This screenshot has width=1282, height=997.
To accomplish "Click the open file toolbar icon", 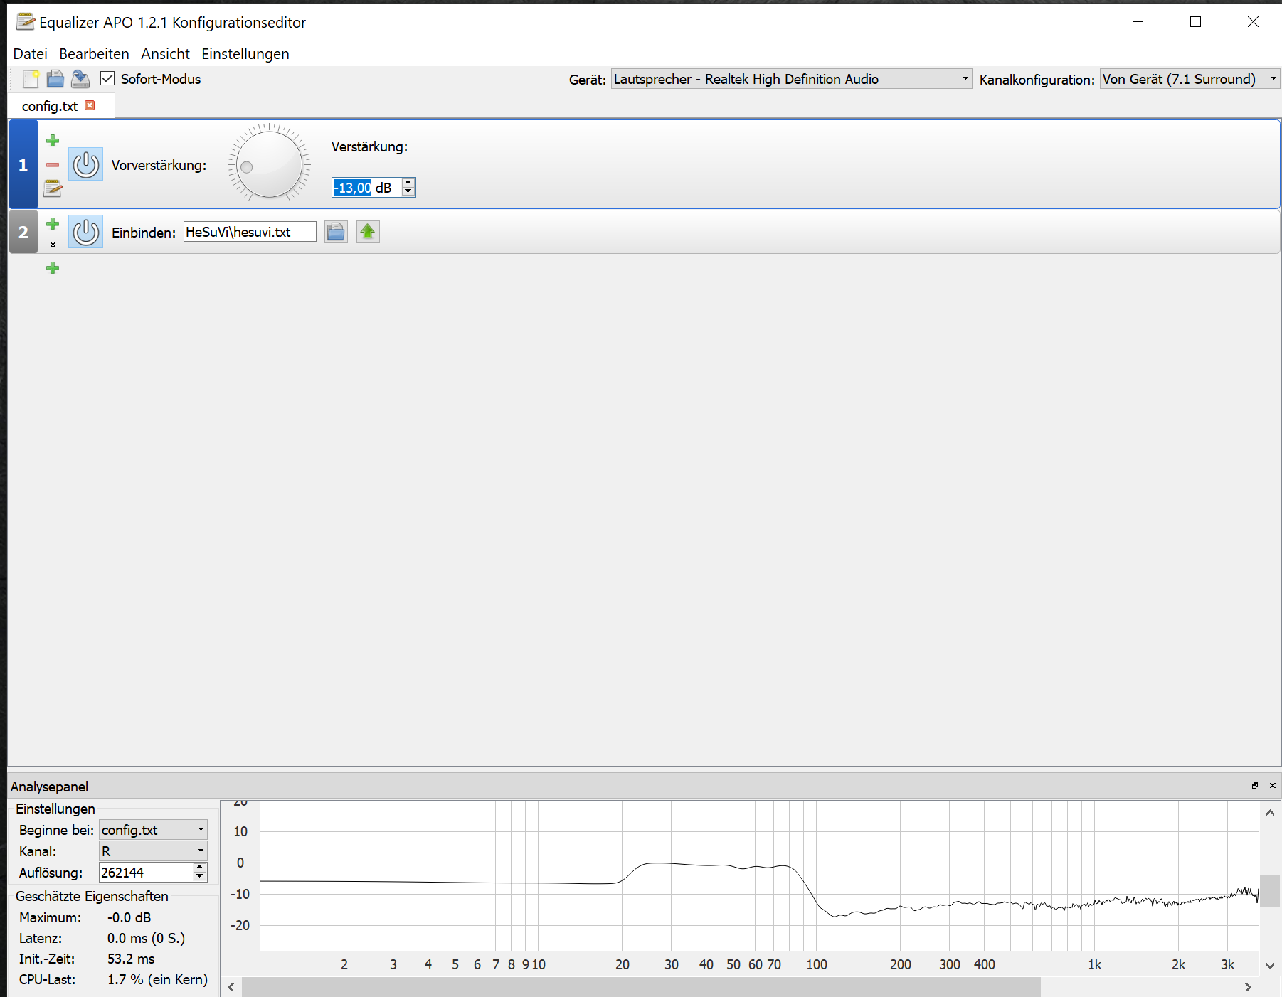I will pos(55,79).
